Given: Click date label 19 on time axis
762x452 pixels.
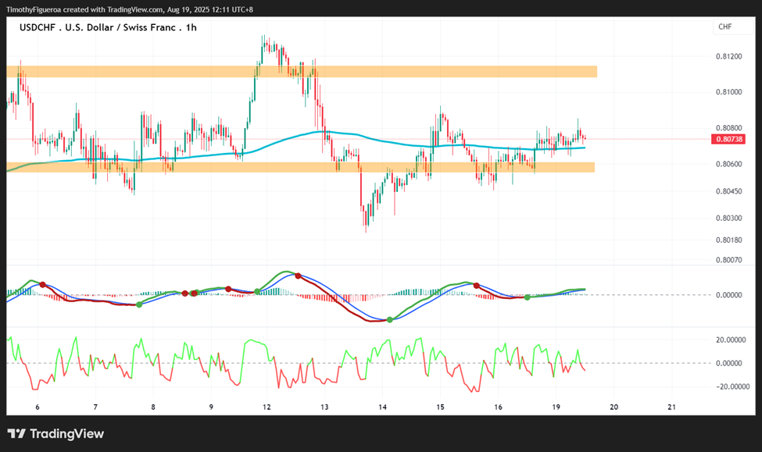Looking at the screenshot, I should coord(556,407).
